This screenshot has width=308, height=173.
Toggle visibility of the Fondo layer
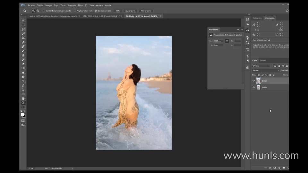pyautogui.click(x=253, y=87)
